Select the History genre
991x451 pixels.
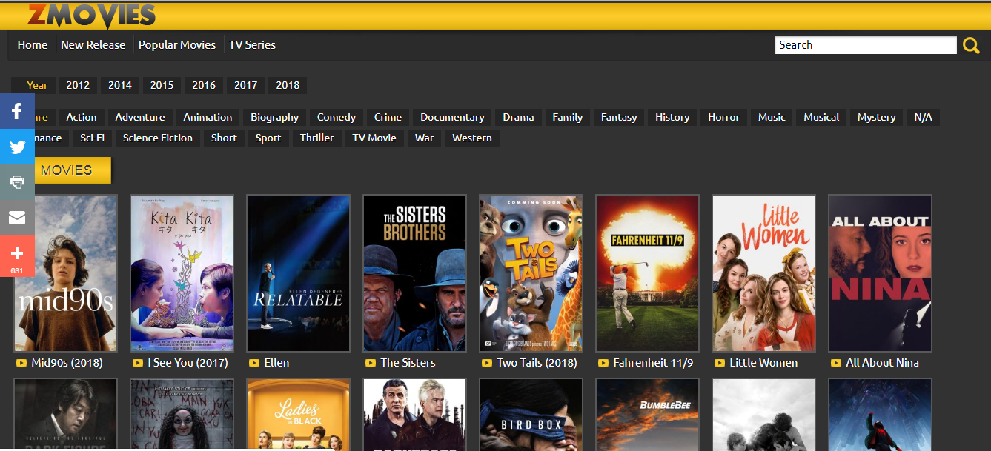tap(672, 117)
